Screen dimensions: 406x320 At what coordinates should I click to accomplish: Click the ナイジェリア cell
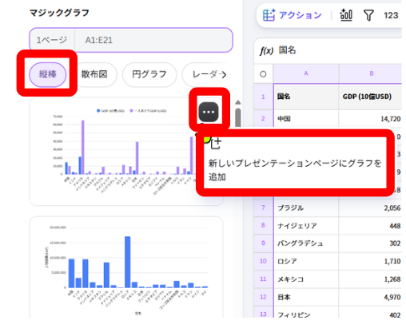tap(306, 226)
